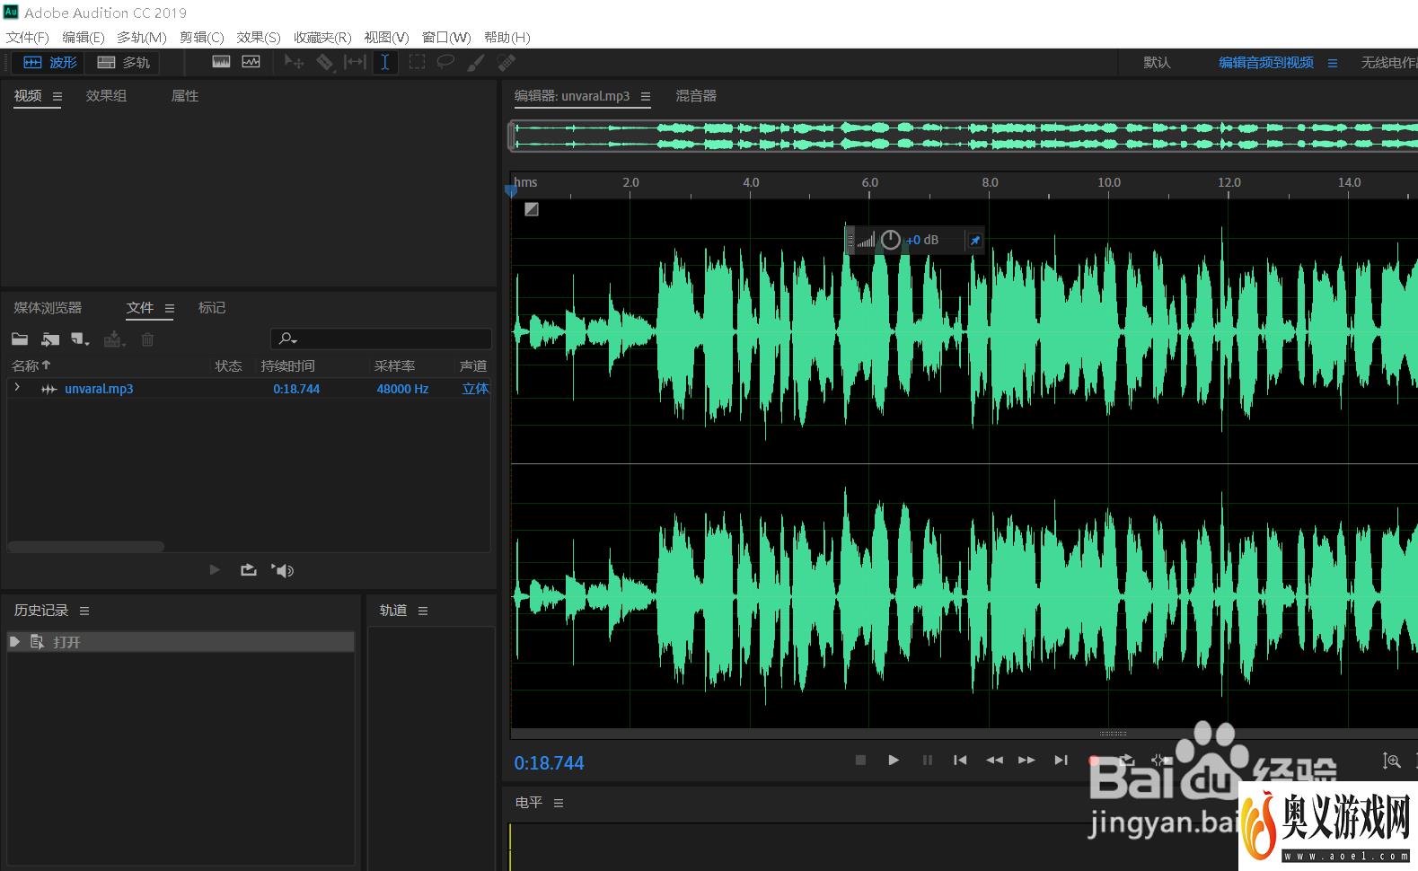Pause playback in the transport
The height and width of the screenshot is (871, 1418).
pos(928,760)
